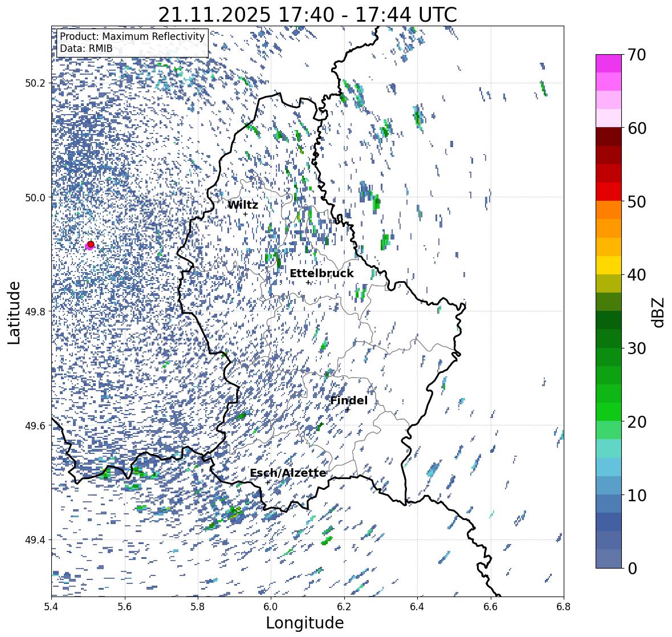Pick the magenta colorbar swatch near 70 dBZ
This screenshot has width=672, height=637.
pyautogui.click(x=609, y=63)
